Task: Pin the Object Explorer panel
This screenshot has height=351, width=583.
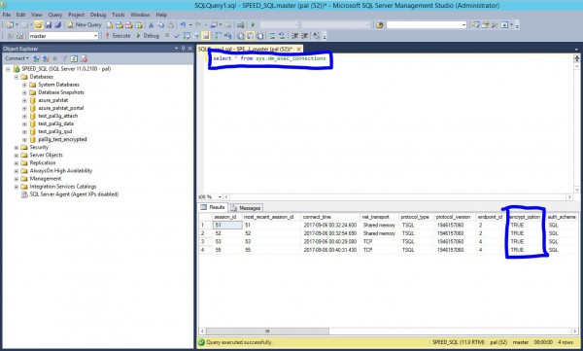Action: coord(183,49)
